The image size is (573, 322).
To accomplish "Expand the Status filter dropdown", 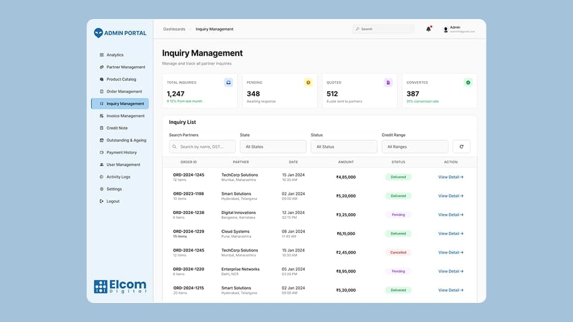I will (344, 147).
